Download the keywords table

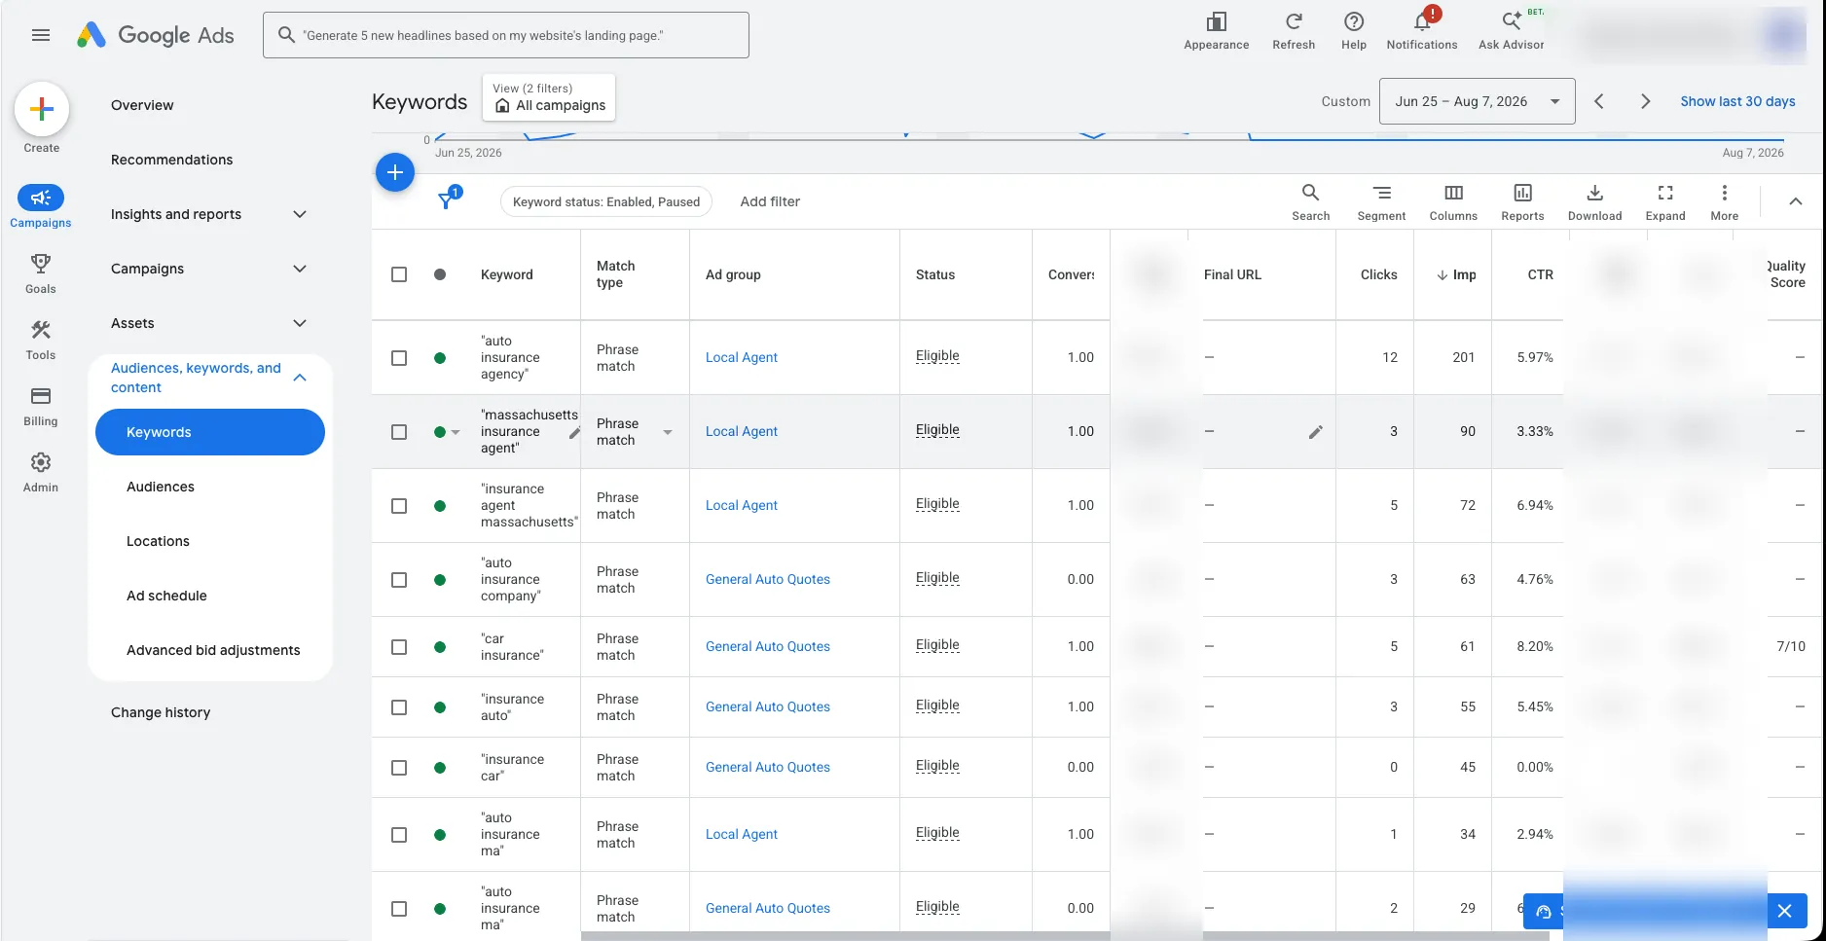1594,201
